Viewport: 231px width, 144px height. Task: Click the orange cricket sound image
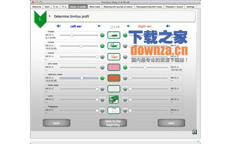click(x=114, y=57)
